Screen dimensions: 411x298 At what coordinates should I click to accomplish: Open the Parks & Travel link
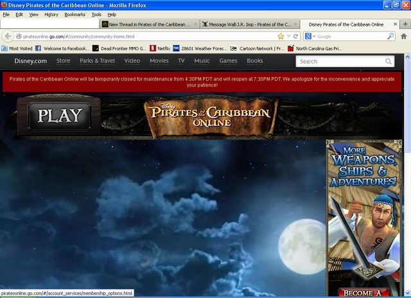[x=97, y=61]
